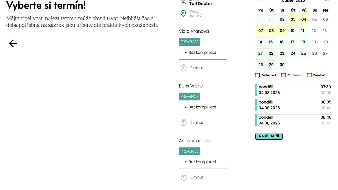Image resolution: width=338 pixels, height=190 pixels.
Task: Click the back arrow icon
Action: (13, 43)
